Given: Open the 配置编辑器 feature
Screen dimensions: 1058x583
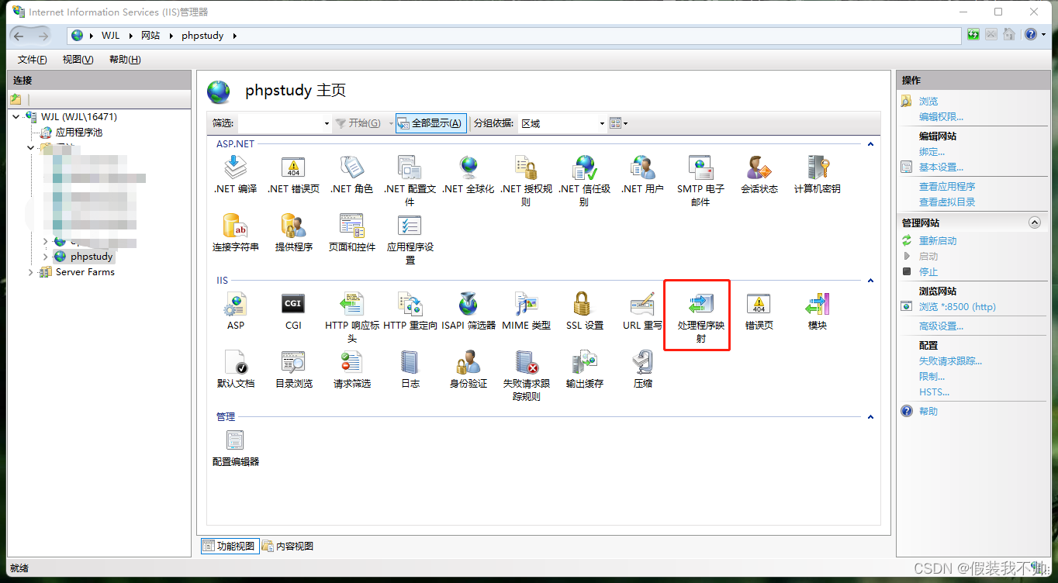Looking at the screenshot, I should (x=235, y=448).
